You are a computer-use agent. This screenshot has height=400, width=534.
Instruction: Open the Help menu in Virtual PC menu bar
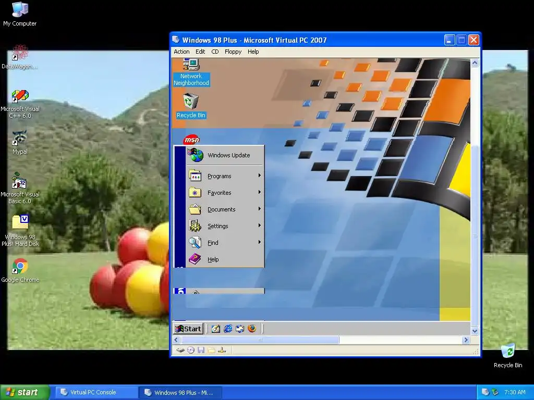tap(253, 52)
